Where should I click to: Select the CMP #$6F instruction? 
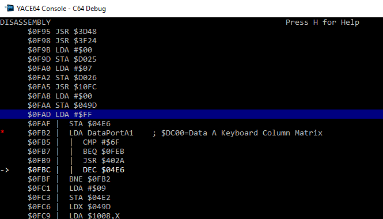(101, 142)
